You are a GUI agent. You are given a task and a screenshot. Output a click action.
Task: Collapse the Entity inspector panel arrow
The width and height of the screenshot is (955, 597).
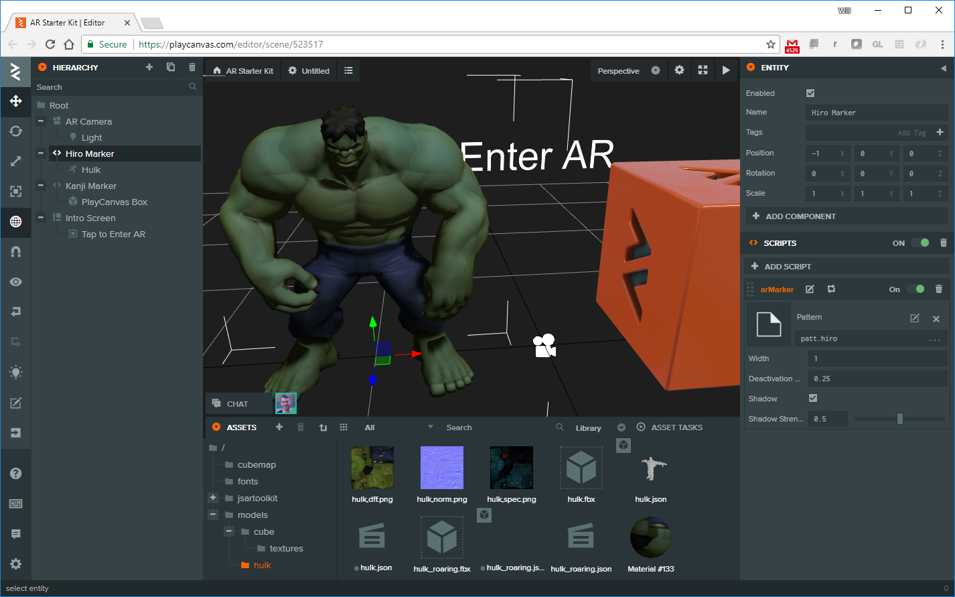943,68
